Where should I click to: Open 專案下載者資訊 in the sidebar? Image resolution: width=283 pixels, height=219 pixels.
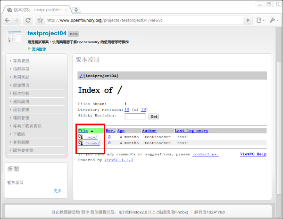point(27,126)
